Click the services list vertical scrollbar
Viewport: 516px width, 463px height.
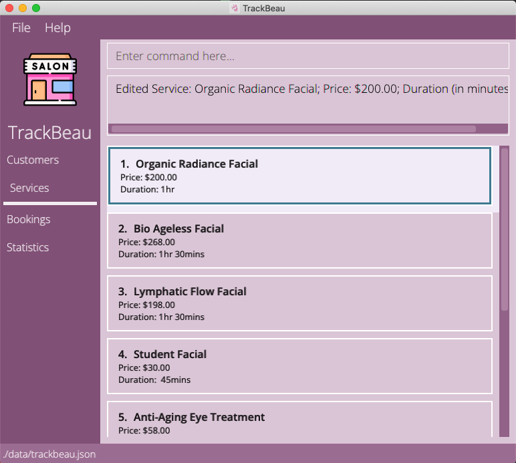505,228
